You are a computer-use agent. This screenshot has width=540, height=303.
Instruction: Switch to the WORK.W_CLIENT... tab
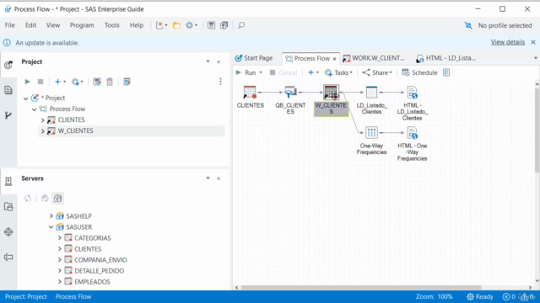click(374, 58)
